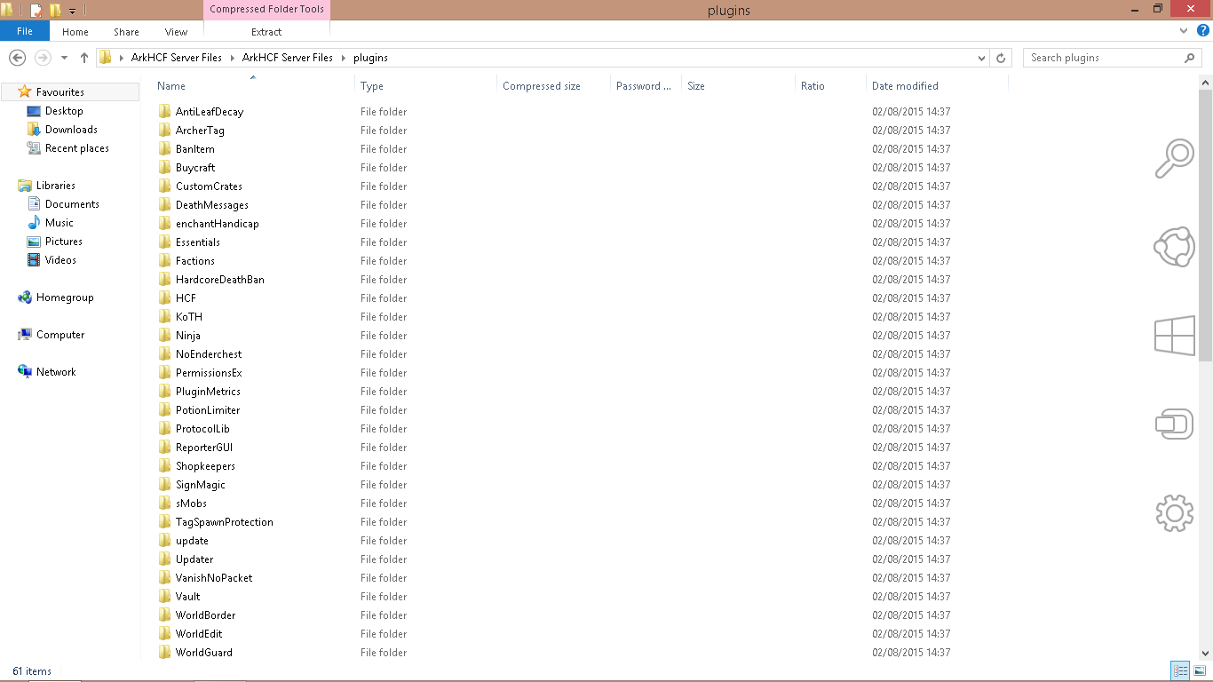Screen dimensions: 1213x682
Task: Sort by Compressed size column header
Action: (542, 86)
